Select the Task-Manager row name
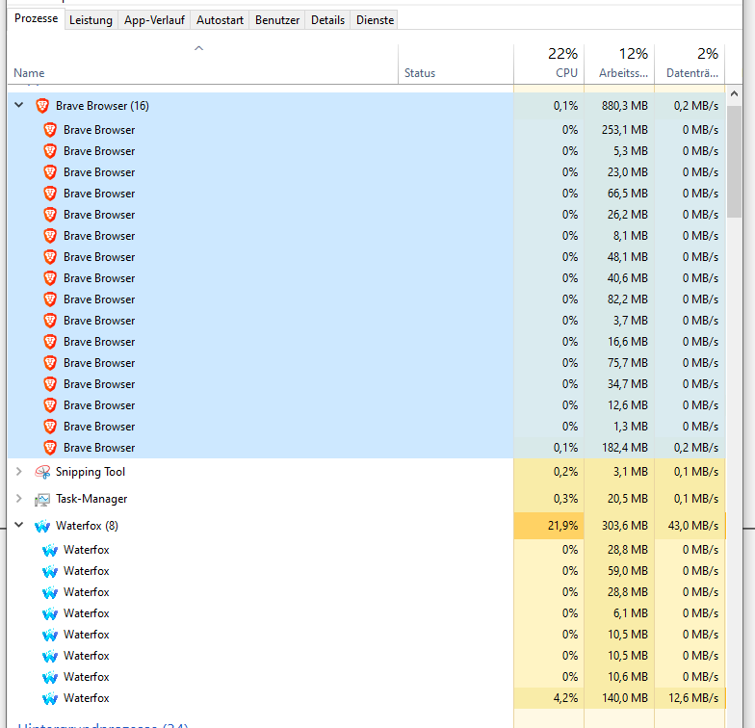 [91, 499]
